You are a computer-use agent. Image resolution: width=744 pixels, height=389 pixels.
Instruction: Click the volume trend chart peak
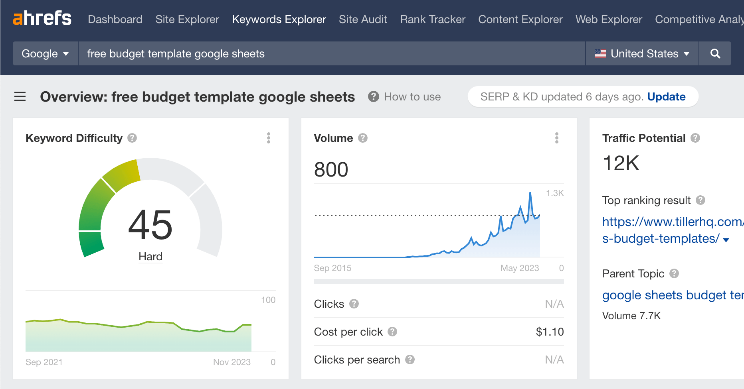tap(530, 193)
